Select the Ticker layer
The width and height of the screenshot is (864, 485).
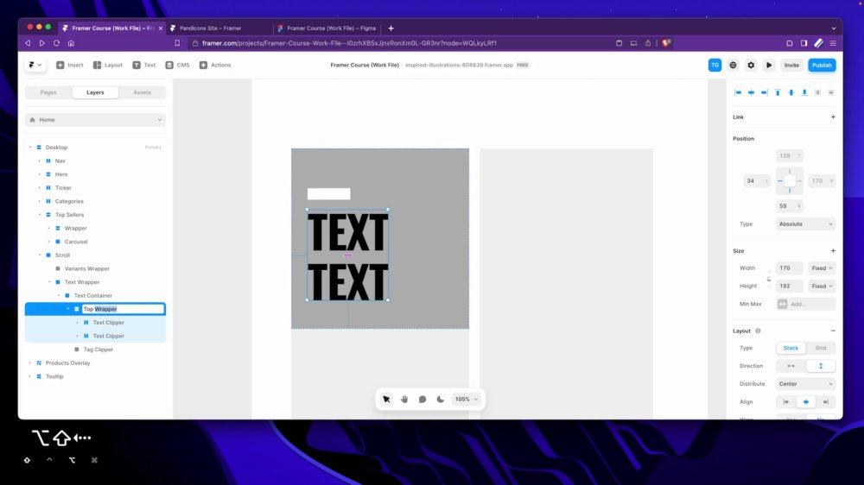(63, 188)
